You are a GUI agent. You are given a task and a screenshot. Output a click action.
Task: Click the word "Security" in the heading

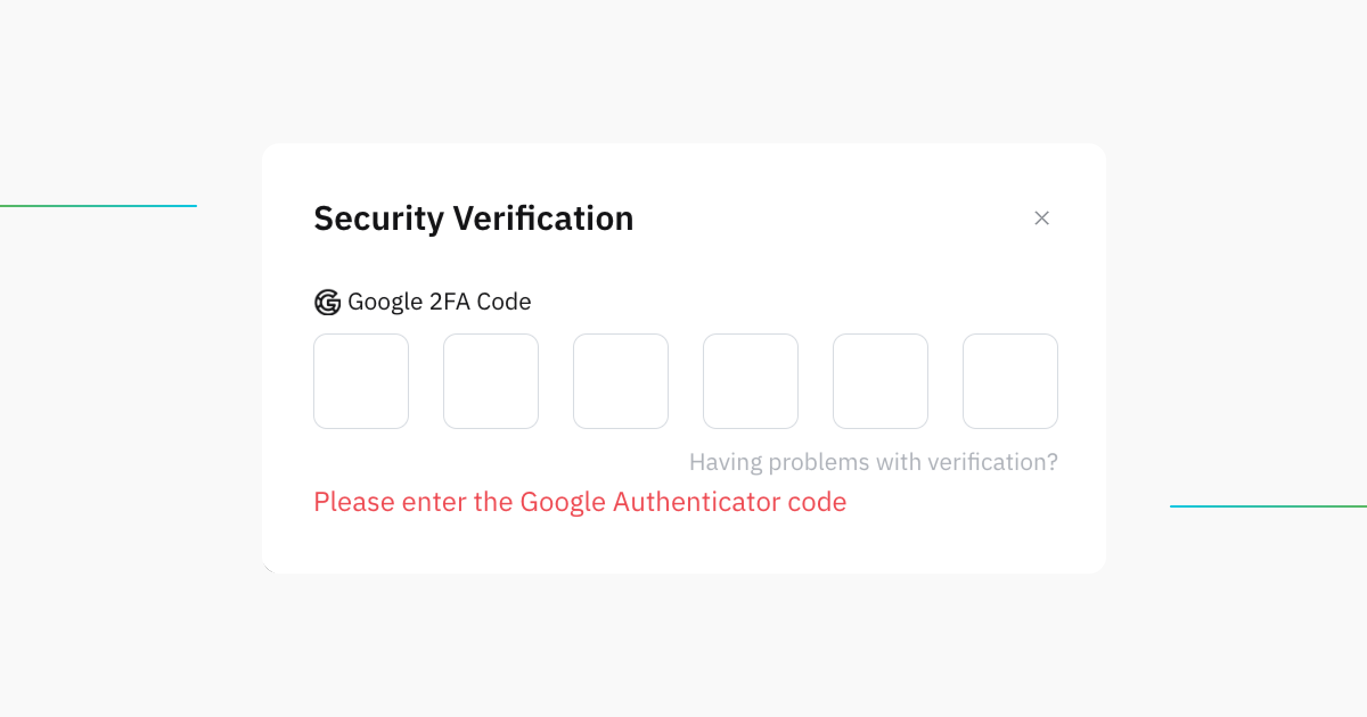379,219
